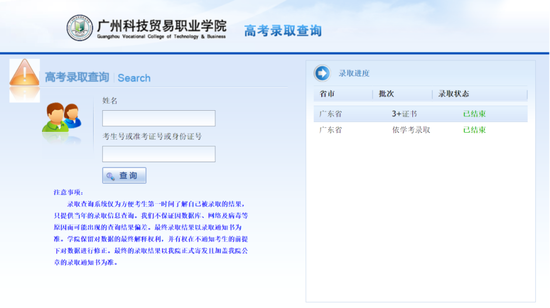
Task: Click the green 已结束 status text
Action: (x=474, y=113)
